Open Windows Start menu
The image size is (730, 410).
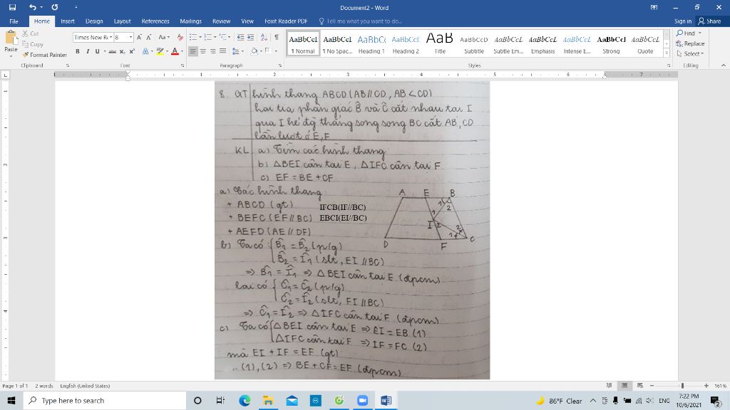[11, 400]
